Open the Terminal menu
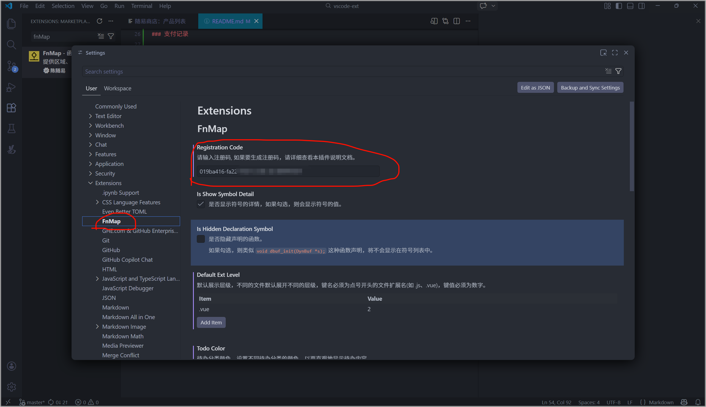 [141, 6]
